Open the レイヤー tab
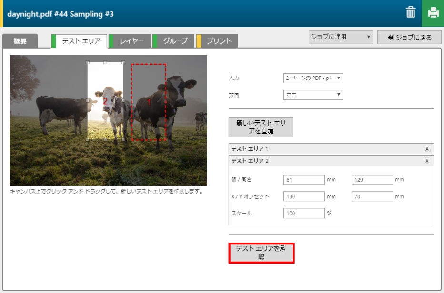This screenshot has height=293, width=444. click(131, 41)
